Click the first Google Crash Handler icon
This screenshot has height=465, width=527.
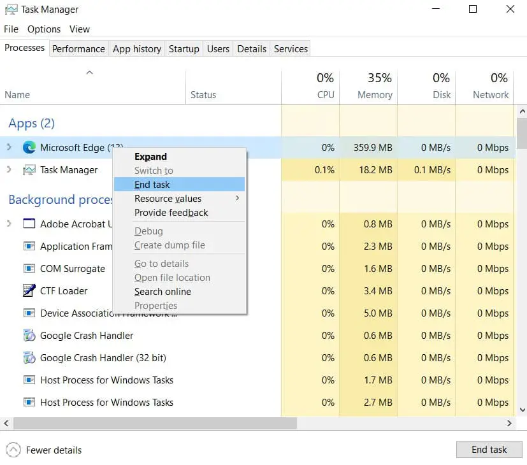coord(29,336)
